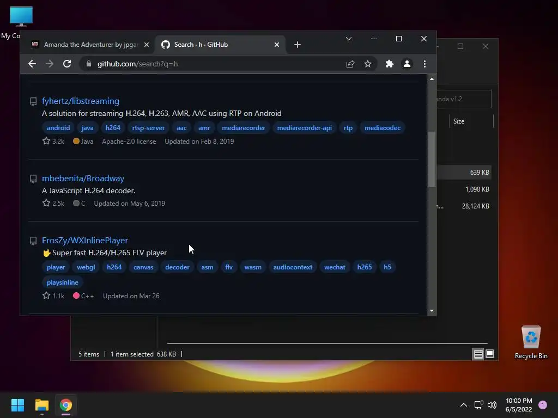Click the Chrome taskbar icon
Image resolution: width=558 pixels, height=418 pixels.
65,405
